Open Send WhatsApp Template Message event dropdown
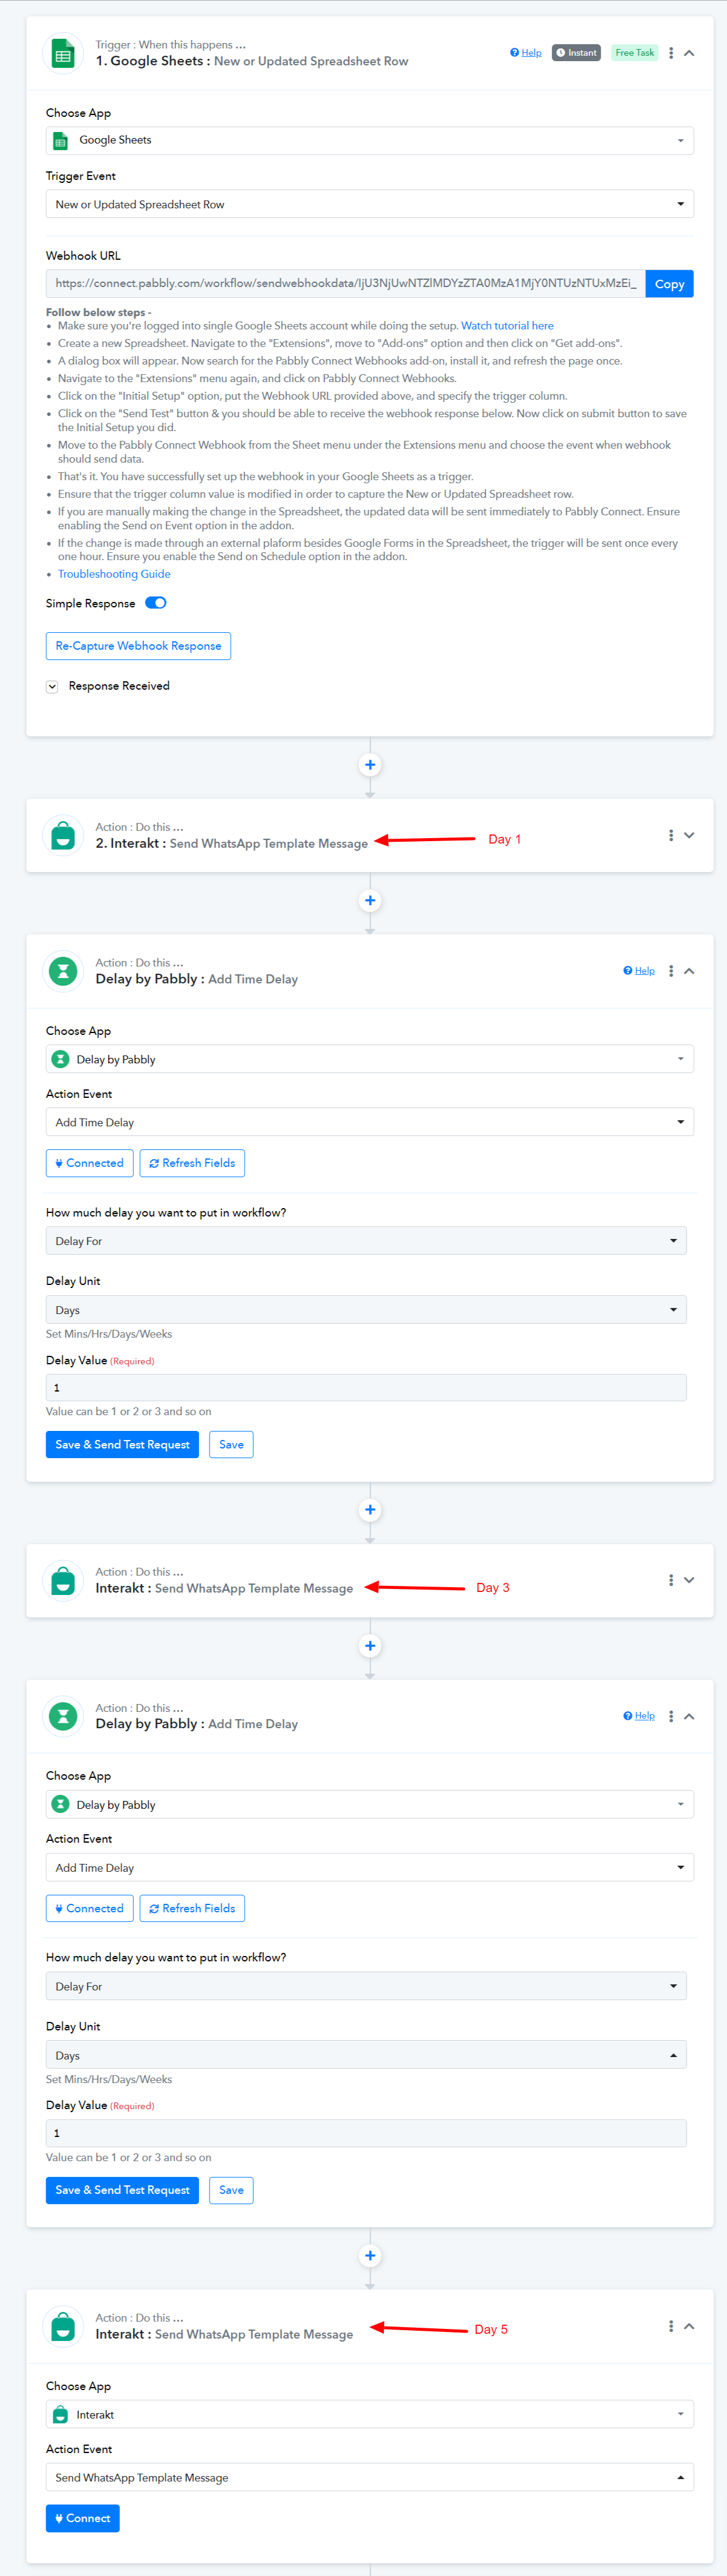This screenshot has width=727, height=2576. pos(369,2478)
